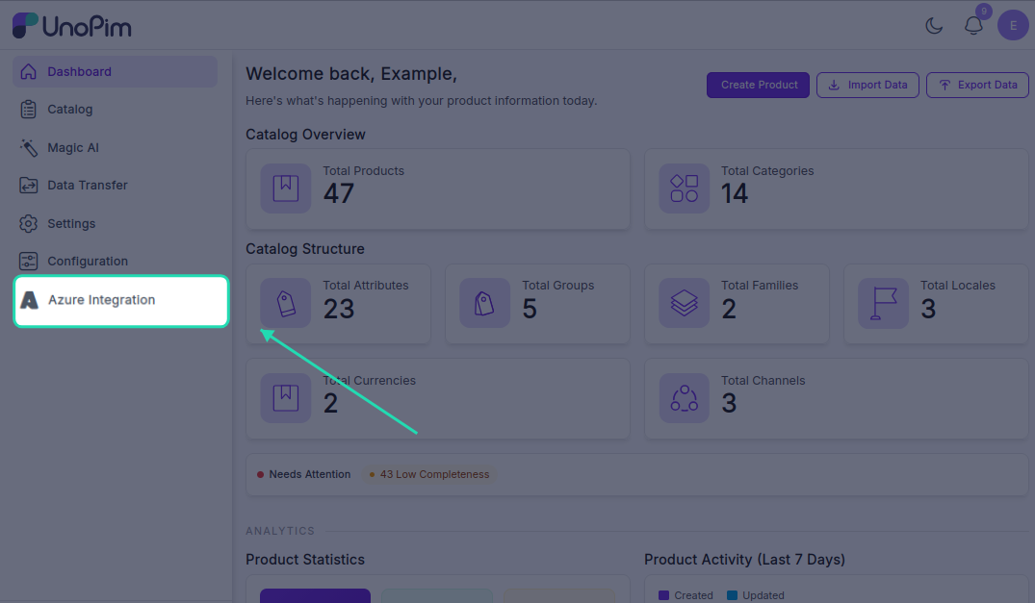This screenshot has width=1035, height=603.
Task: Click the Catalog Structure heading
Action: (x=305, y=249)
